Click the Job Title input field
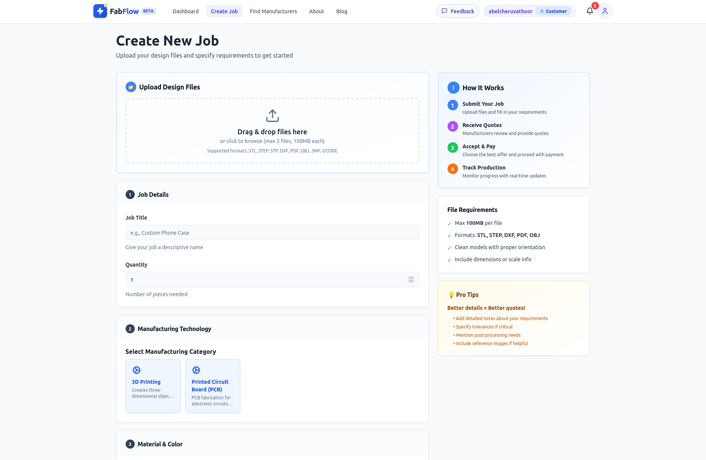 (x=273, y=232)
